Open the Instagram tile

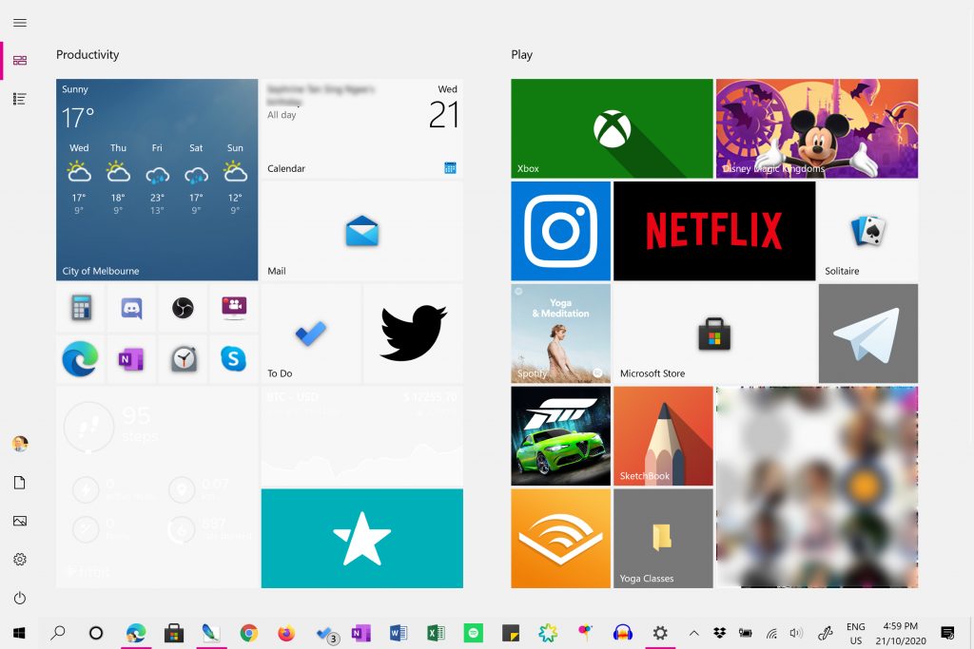(561, 231)
